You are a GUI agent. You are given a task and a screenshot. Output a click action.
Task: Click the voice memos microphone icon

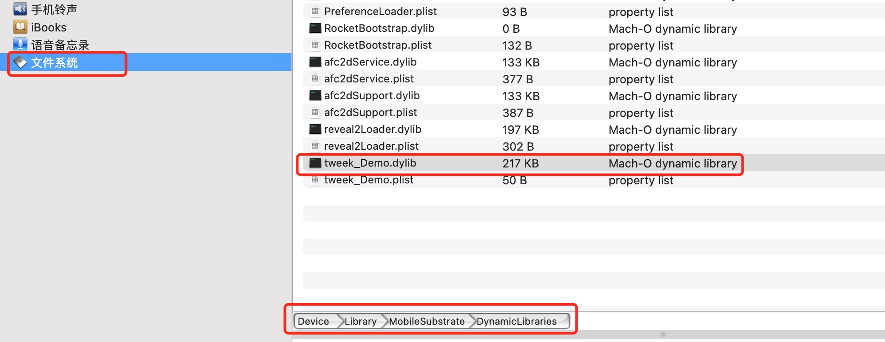20,45
